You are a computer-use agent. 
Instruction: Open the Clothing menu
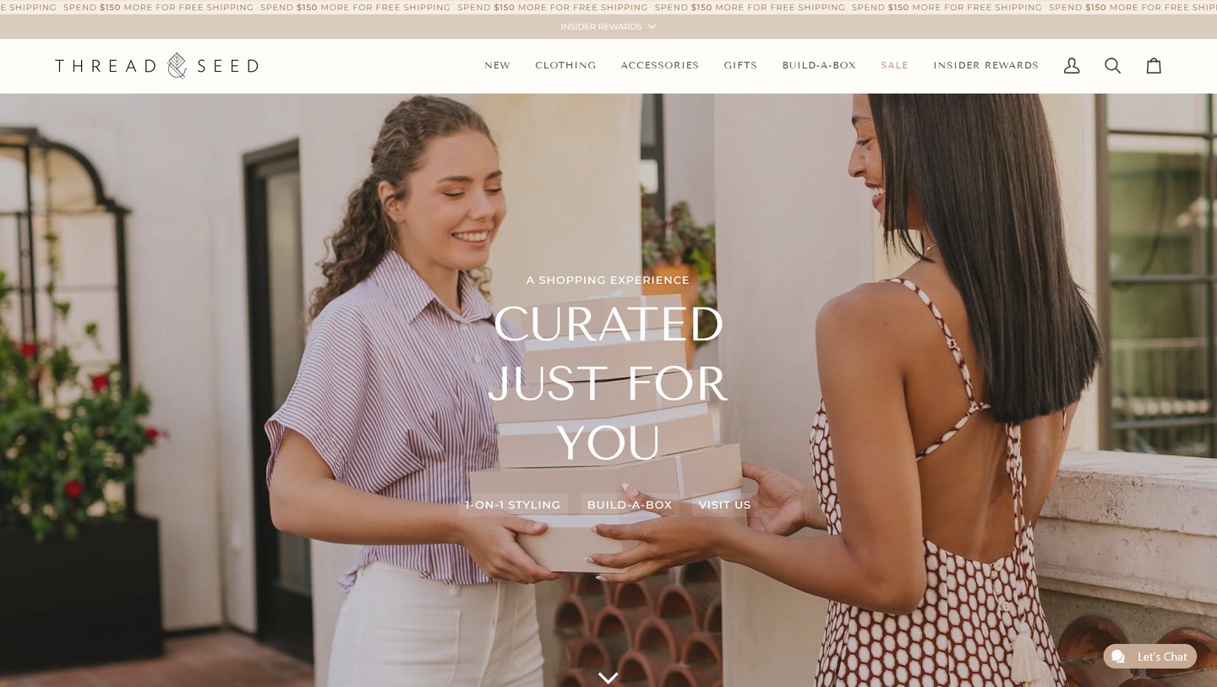coord(565,65)
